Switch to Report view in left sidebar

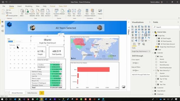(x=3, y=22)
